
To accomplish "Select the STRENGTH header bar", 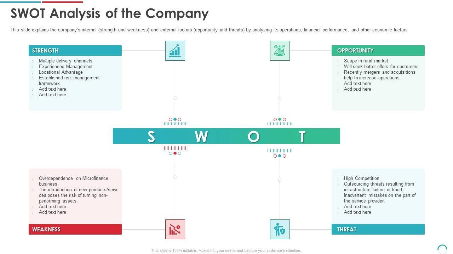I will pos(75,50).
